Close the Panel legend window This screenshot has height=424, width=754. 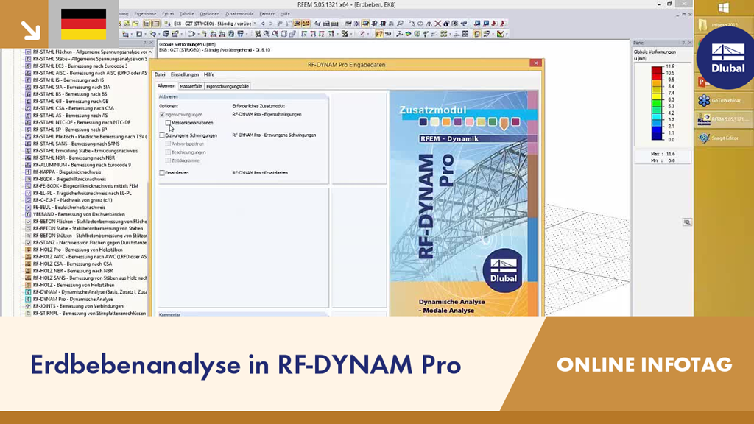689,43
